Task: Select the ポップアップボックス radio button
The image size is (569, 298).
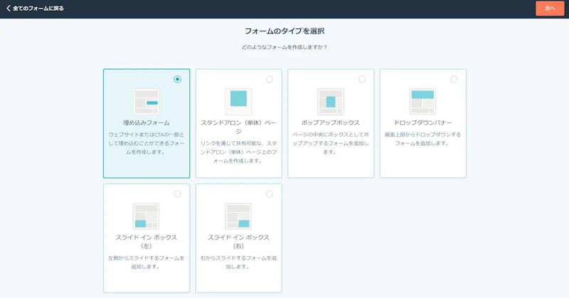Action: [361, 79]
